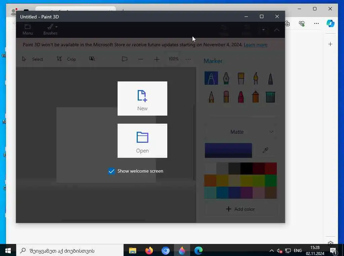This screenshot has width=344, height=256.
Task: Click the 100% zoom value
Action: [174, 59]
